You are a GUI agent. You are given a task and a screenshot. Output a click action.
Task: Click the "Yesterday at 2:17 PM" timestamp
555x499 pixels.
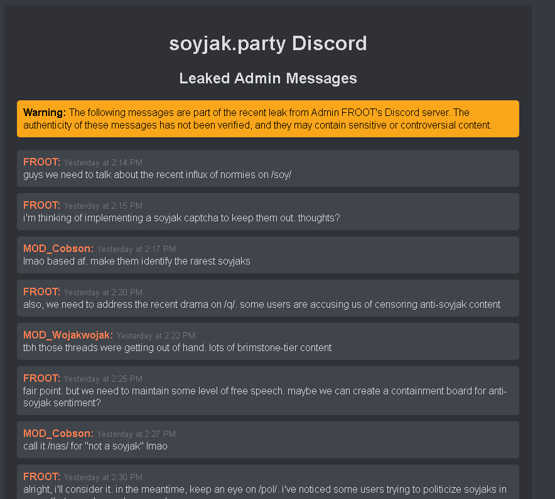(x=136, y=249)
